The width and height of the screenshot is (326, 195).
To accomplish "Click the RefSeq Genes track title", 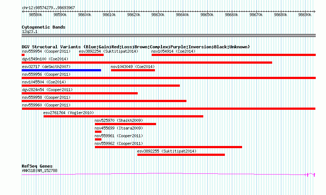I will [x=37, y=166].
